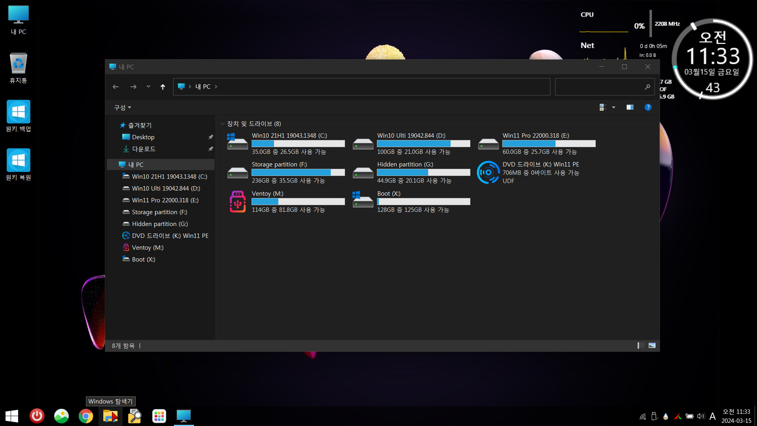Open the Ventoy (M:) USB icon
The image size is (757, 426).
click(237, 201)
